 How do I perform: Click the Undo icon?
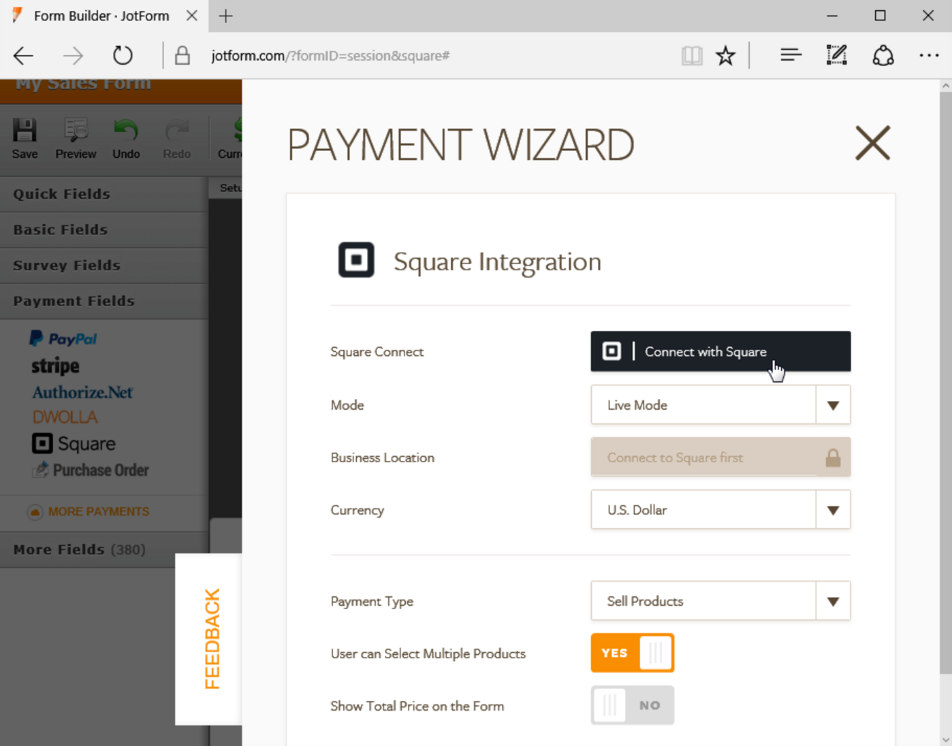(126, 136)
